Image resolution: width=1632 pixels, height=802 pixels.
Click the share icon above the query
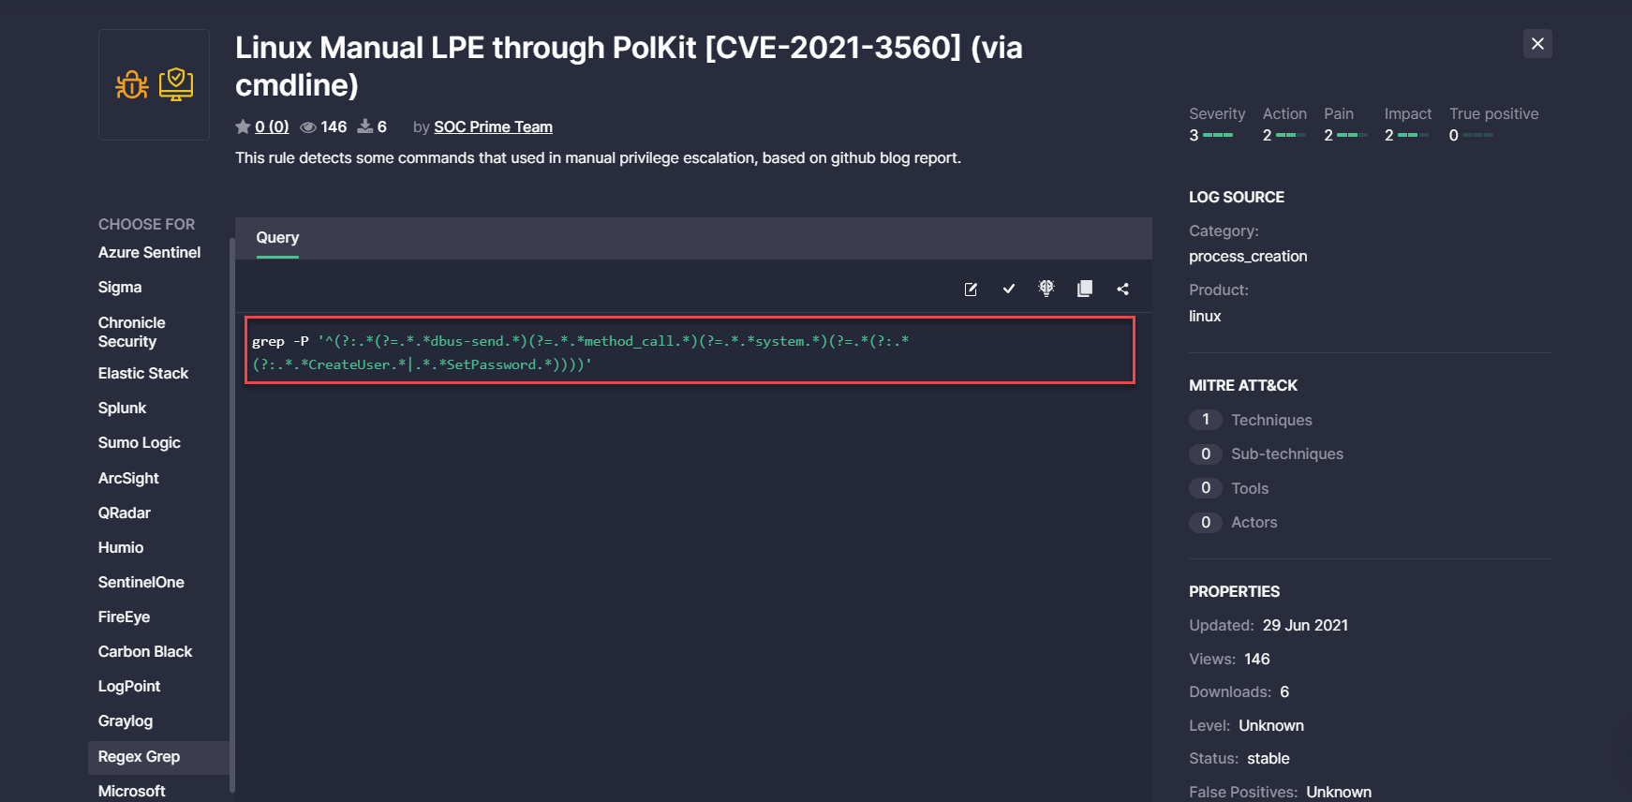click(x=1122, y=290)
